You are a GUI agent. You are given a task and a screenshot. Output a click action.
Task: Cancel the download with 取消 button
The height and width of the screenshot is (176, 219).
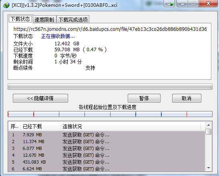pos(187,98)
